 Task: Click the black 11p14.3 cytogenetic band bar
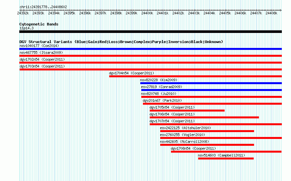coord(150,32)
